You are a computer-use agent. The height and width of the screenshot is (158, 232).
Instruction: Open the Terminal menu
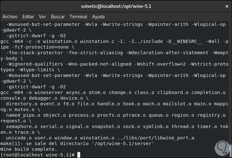78,17
